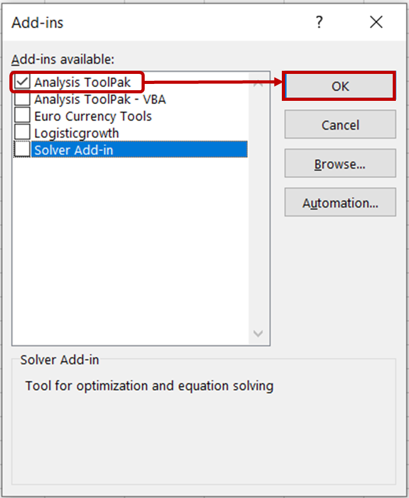Viewport: 409px width, 498px height.
Task: Uncheck the Analysis ToolPak checkbox
Action: [x=23, y=83]
